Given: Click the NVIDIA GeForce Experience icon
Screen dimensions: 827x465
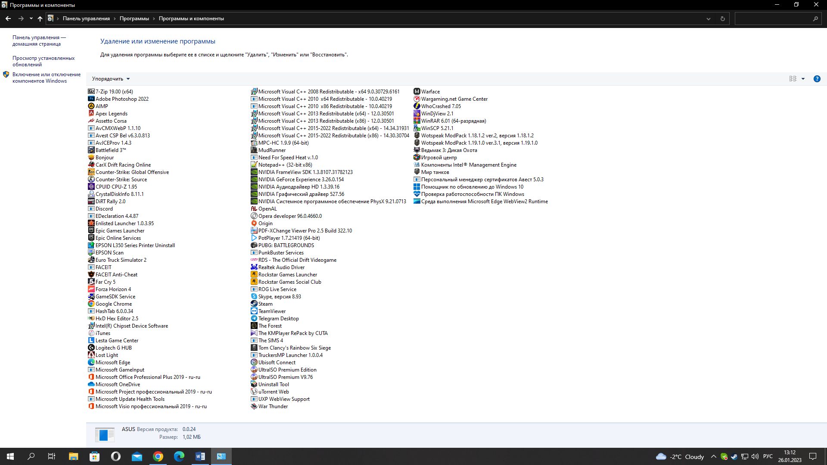Looking at the screenshot, I should pos(254,180).
